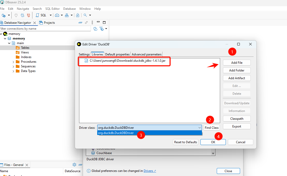Open the Advanced parameters tab

click(146, 54)
